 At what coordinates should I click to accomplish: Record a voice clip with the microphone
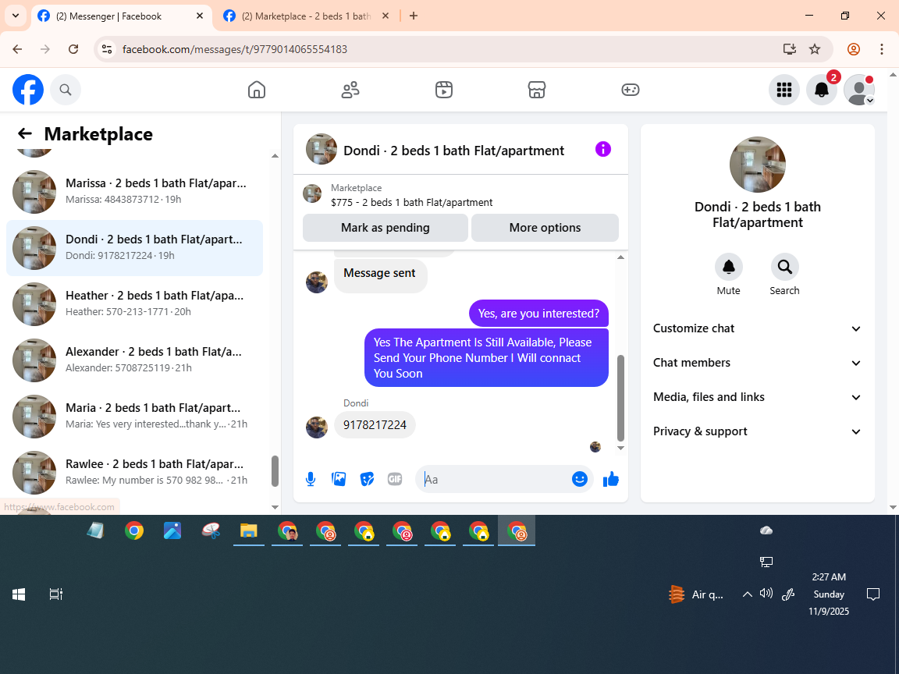point(310,479)
